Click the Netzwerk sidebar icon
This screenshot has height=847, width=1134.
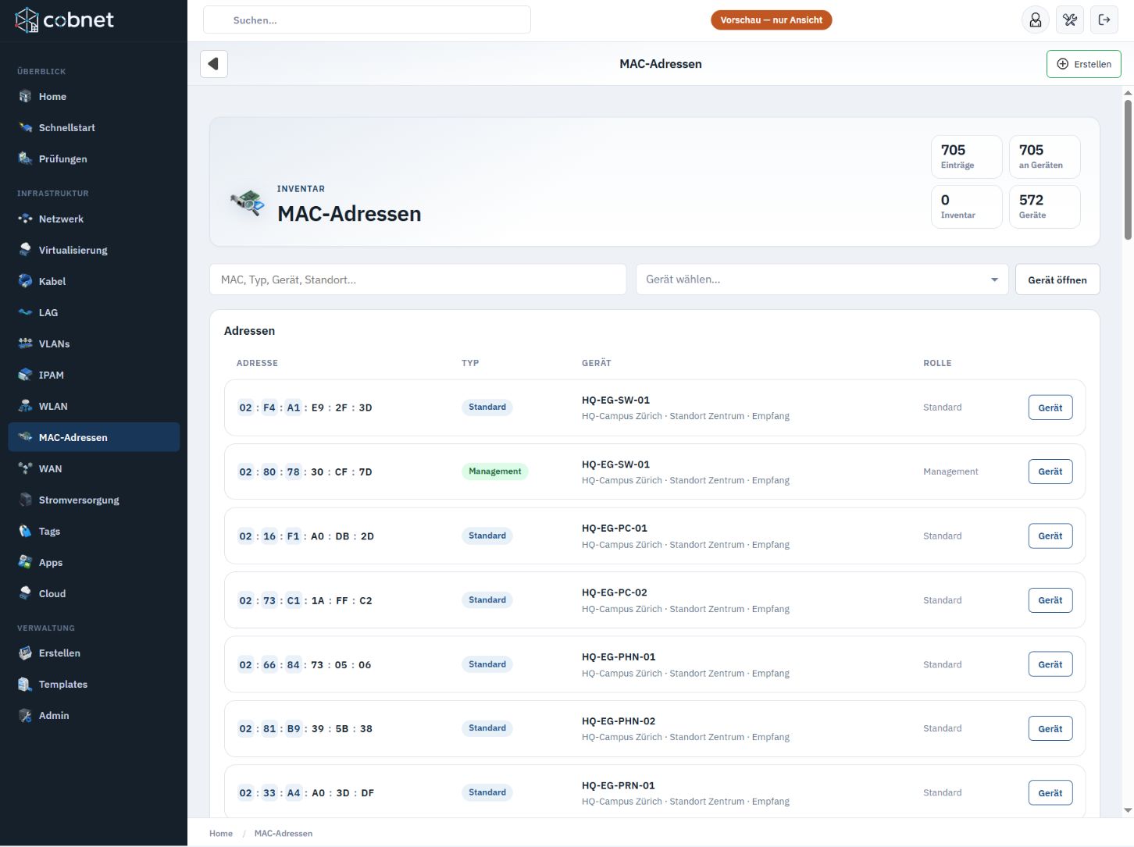[25, 219]
